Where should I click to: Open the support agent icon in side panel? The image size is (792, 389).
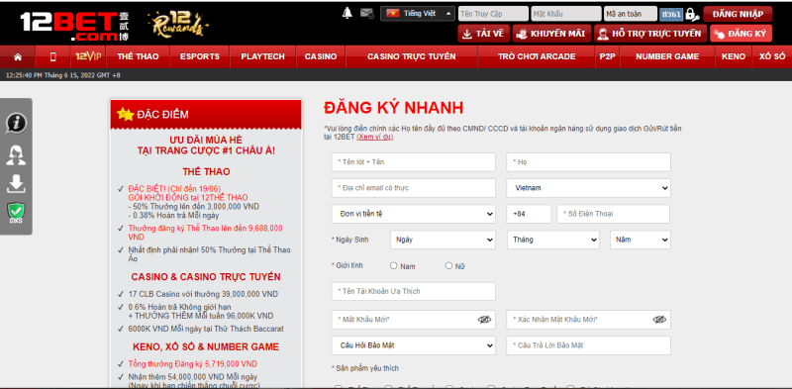tap(16, 154)
